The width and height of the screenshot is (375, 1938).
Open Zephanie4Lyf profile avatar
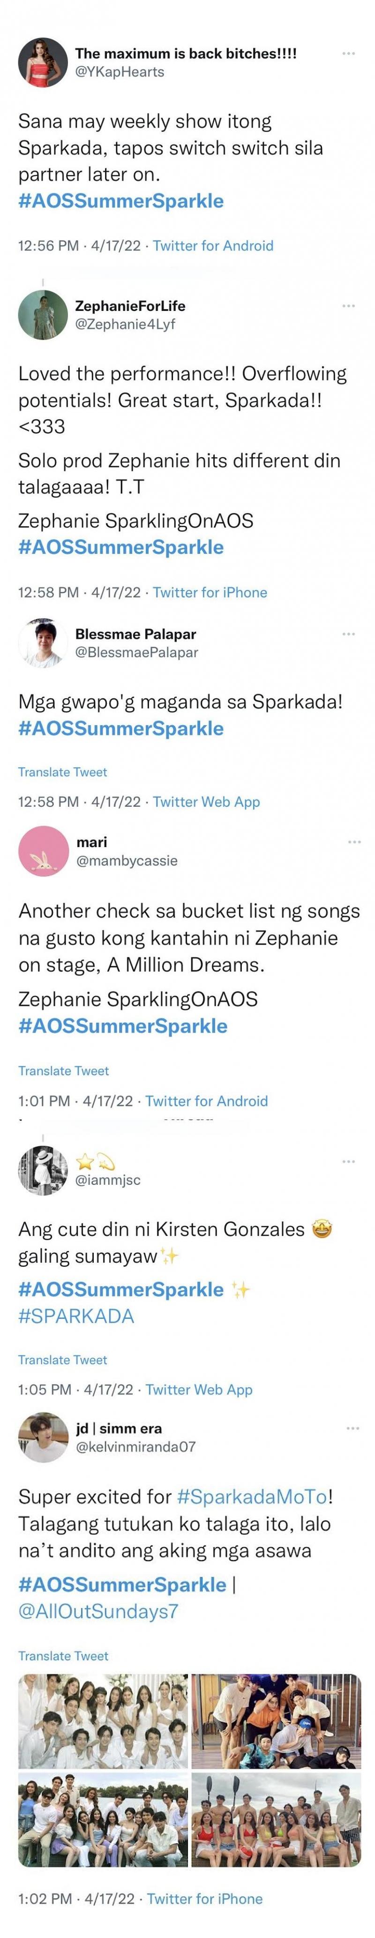43,315
